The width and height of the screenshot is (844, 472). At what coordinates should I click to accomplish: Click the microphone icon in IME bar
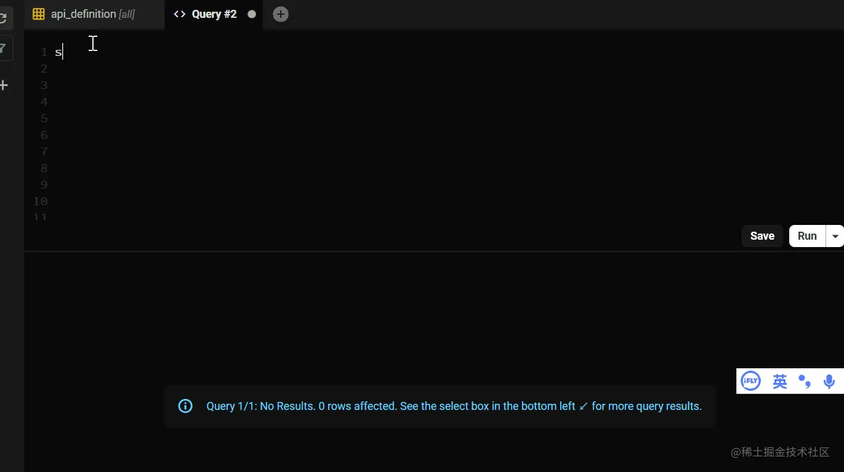coord(829,382)
